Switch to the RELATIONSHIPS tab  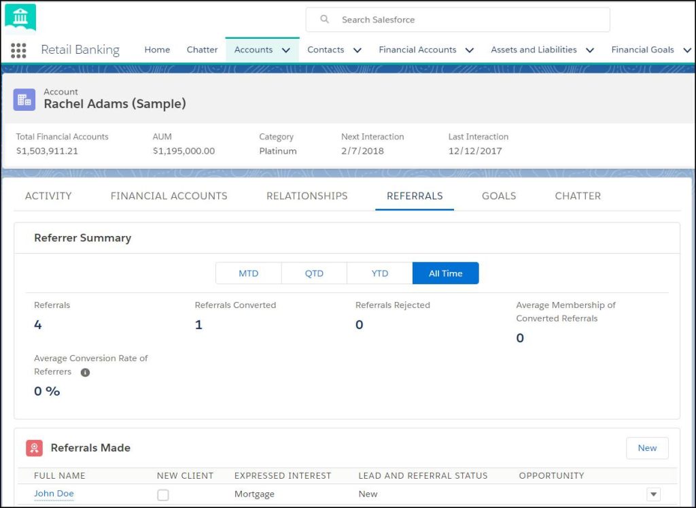click(x=307, y=196)
